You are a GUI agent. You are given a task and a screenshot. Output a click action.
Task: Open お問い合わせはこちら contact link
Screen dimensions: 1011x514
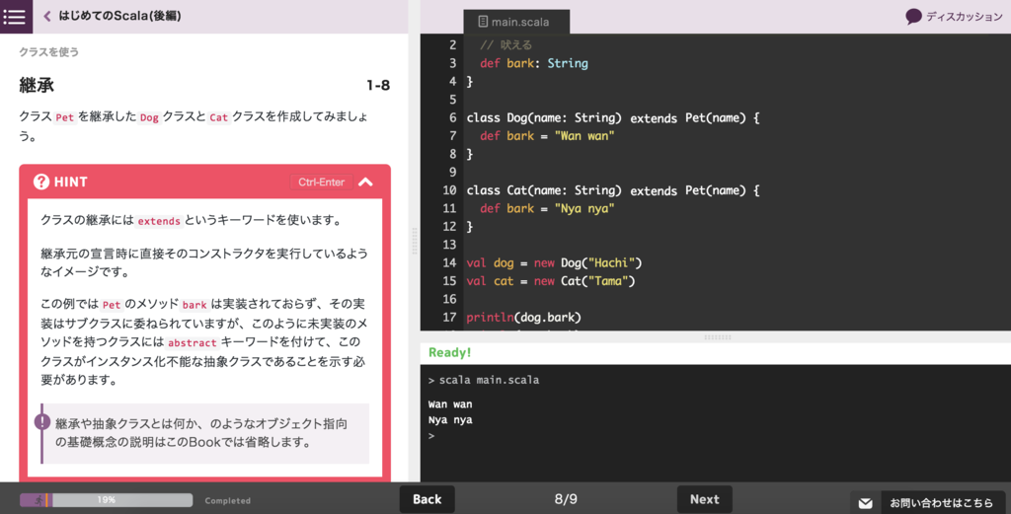[x=941, y=503]
